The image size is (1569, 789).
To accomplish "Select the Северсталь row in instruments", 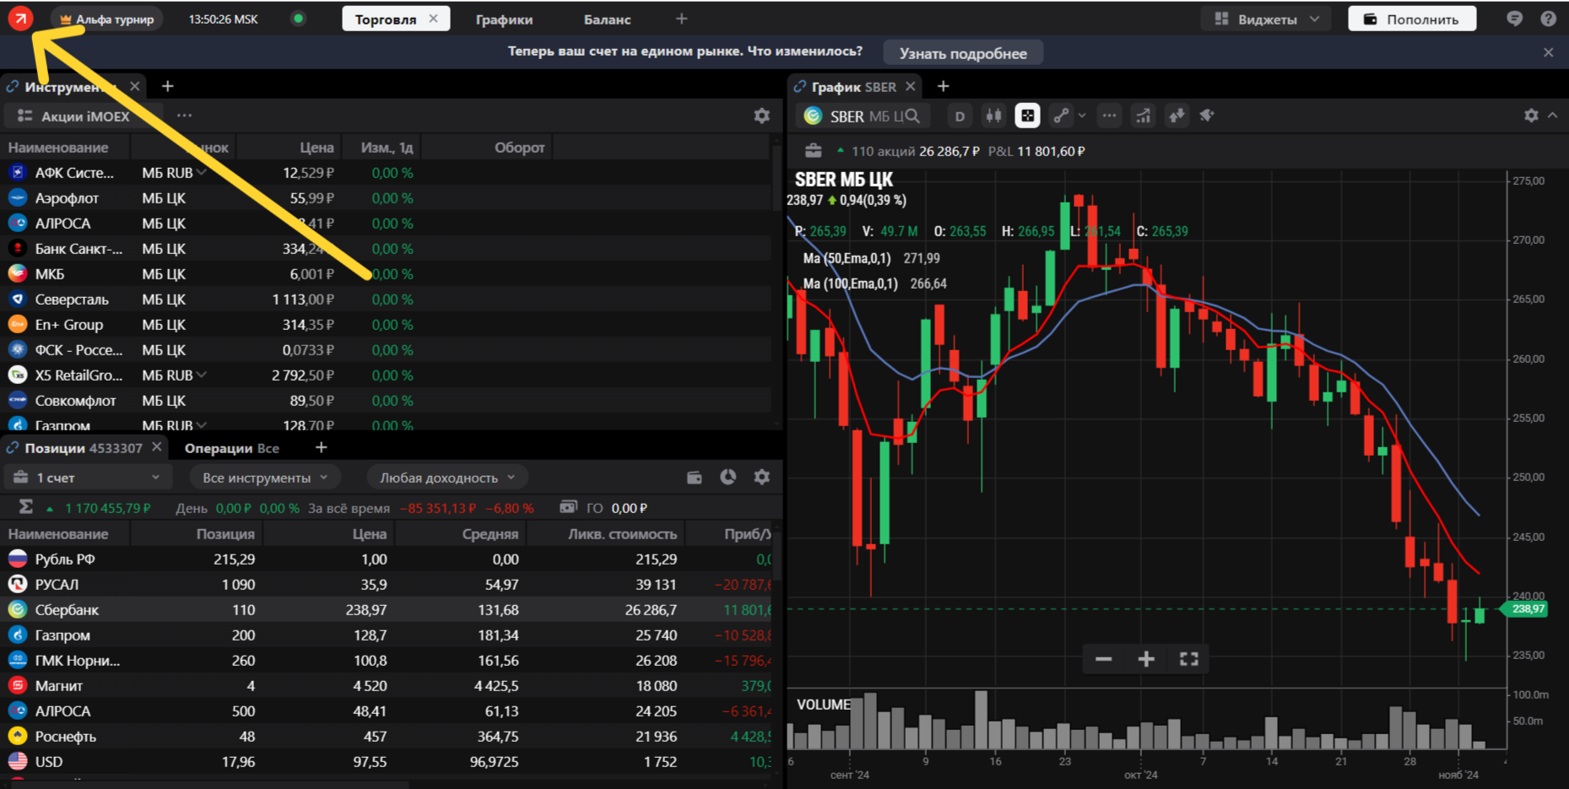I will click(x=386, y=300).
